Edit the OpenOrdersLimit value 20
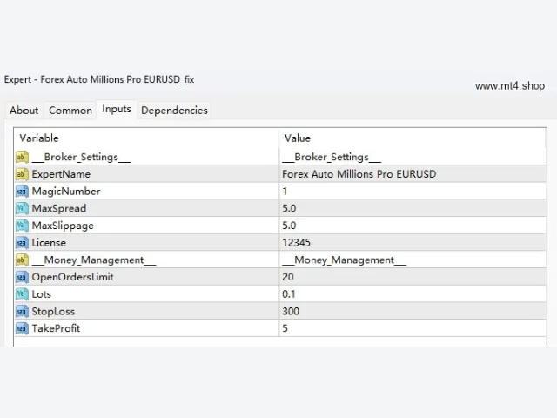The image size is (557, 418). tap(413, 277)
